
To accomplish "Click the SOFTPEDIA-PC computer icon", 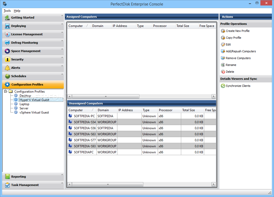I will [70, 116].
